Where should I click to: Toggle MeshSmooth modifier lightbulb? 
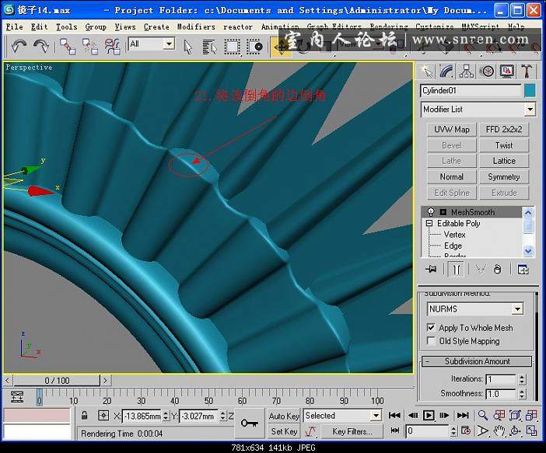[x=431, y=212]
